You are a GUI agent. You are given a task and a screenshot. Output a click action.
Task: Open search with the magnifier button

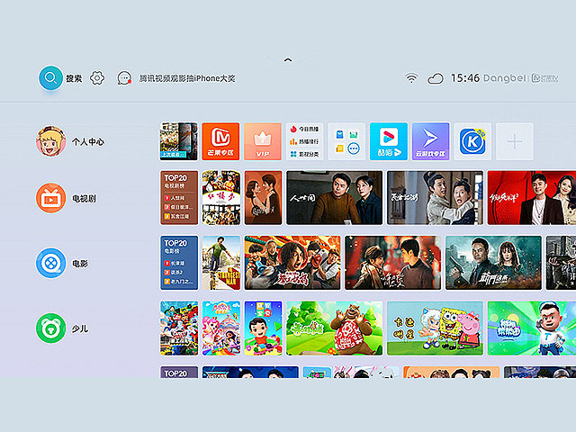[50, 78]
